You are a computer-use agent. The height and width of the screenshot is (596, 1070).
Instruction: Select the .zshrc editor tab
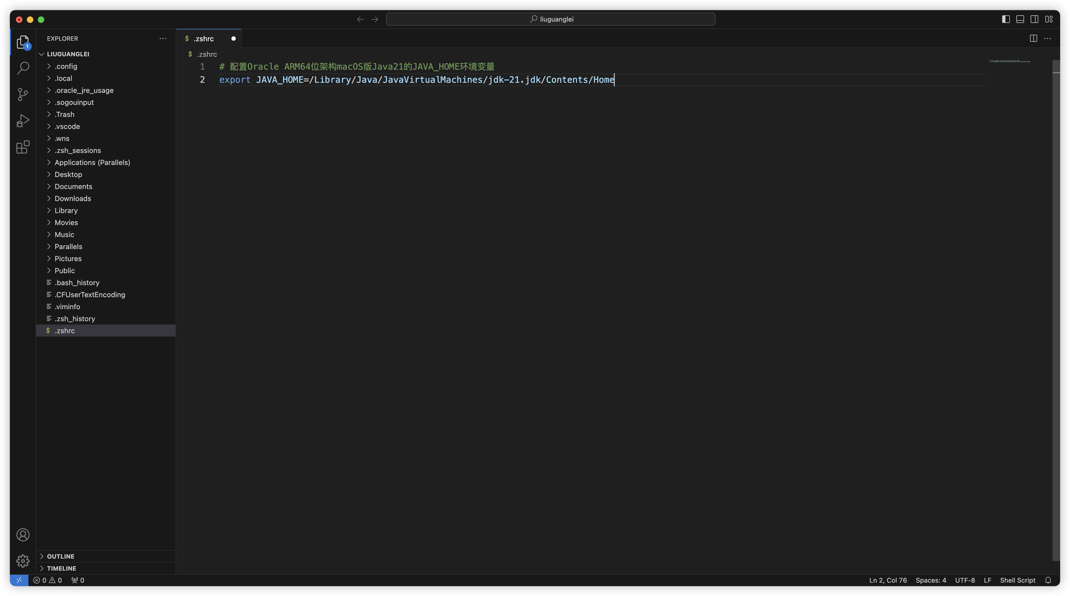point(203,39)
